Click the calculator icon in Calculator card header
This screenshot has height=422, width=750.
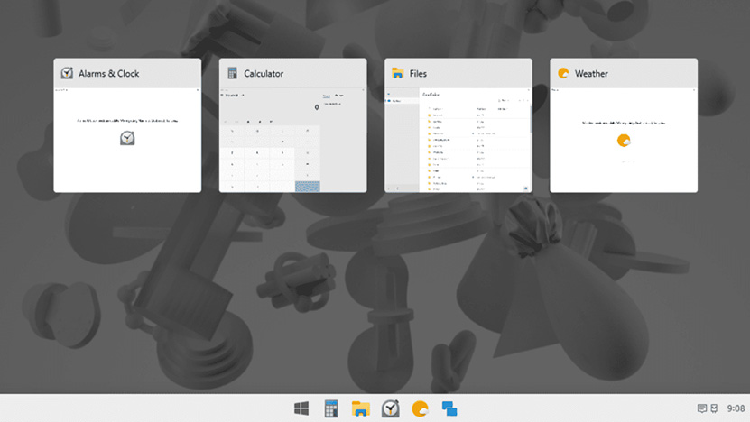[233, 73]
